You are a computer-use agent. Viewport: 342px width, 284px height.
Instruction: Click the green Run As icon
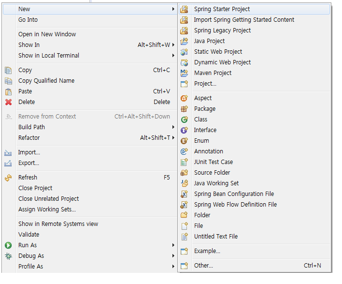(8, 245)
